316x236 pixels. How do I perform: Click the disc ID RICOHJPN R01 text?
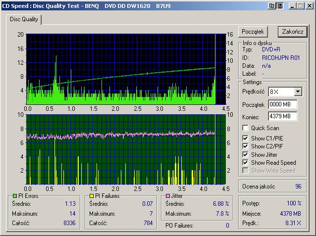(281, 58)
